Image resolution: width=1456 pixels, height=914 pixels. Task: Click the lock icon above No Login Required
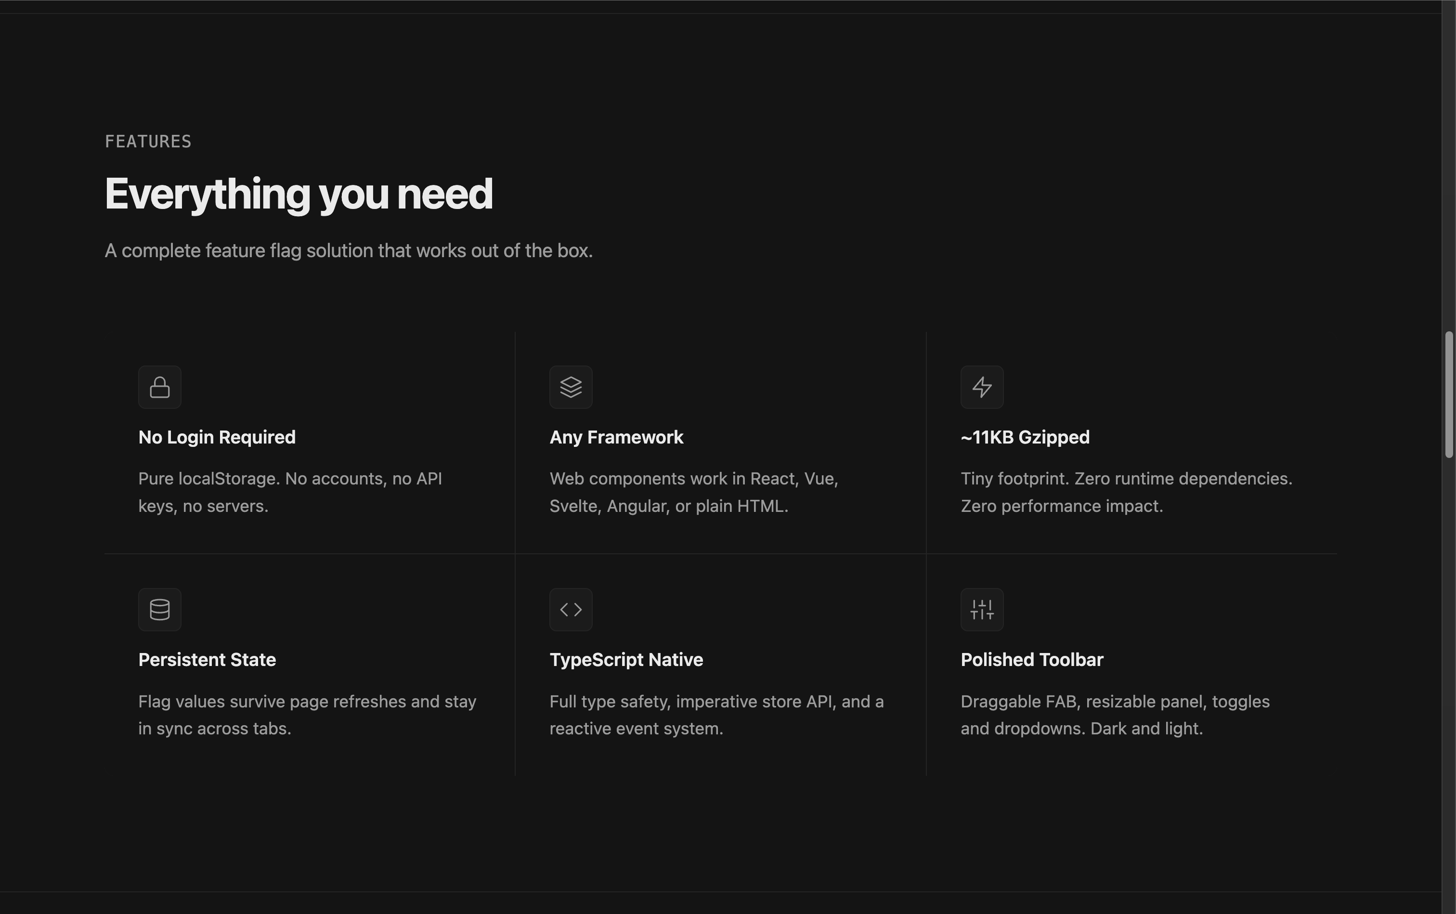(x=159, y=388)
